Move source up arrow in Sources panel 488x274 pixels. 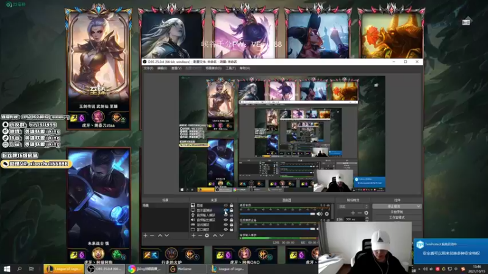point(215,236)
